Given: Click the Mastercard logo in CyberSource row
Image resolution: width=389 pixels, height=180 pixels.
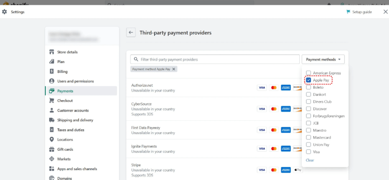Looking at the screenshot, I should click(x=274, y=109).
